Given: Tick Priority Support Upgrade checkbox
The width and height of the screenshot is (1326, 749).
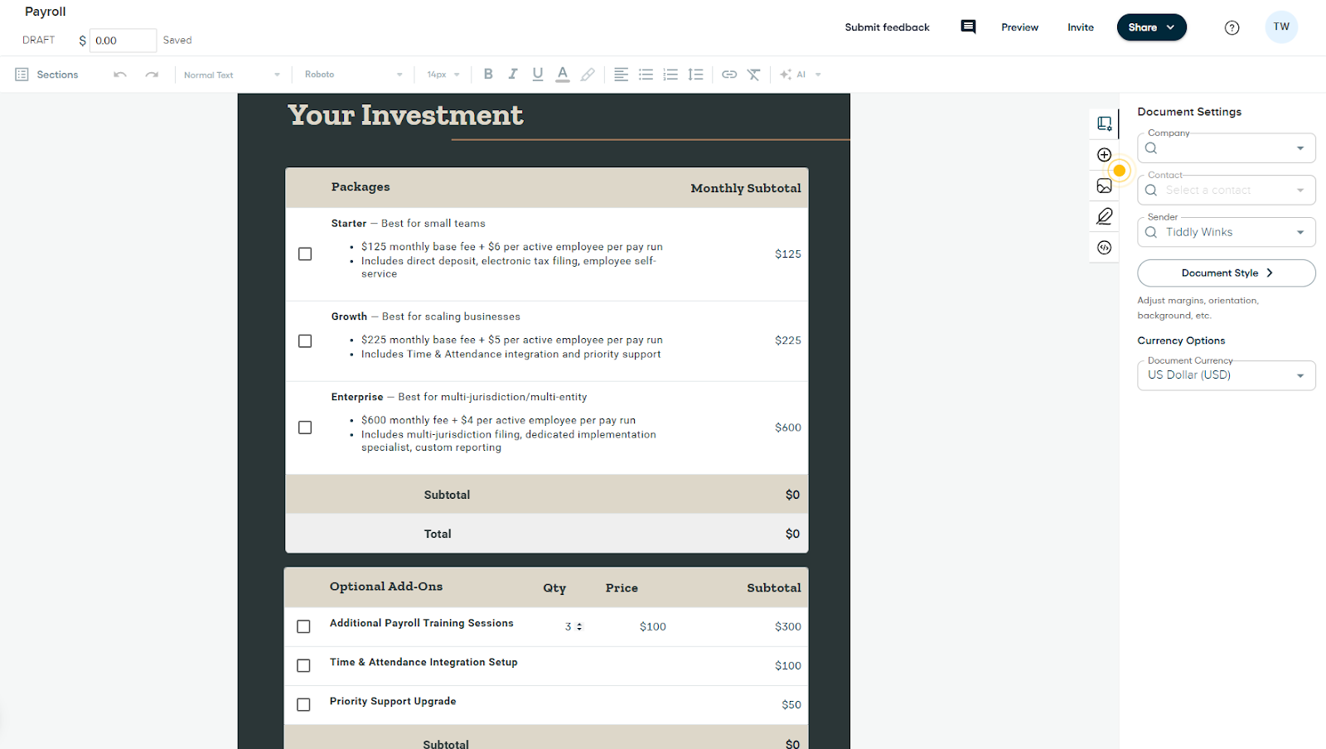Looking at the screenshot, I should pos(303,704).
